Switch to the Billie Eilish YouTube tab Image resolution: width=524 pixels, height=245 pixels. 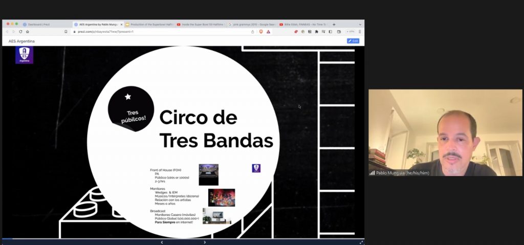tap(305, 24)
